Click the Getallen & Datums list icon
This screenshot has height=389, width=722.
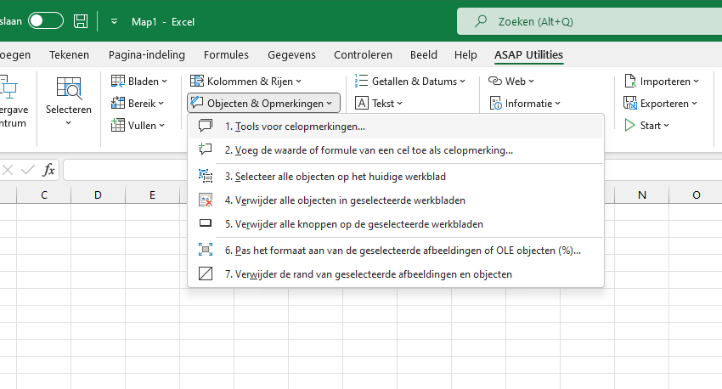click(362, 81)
